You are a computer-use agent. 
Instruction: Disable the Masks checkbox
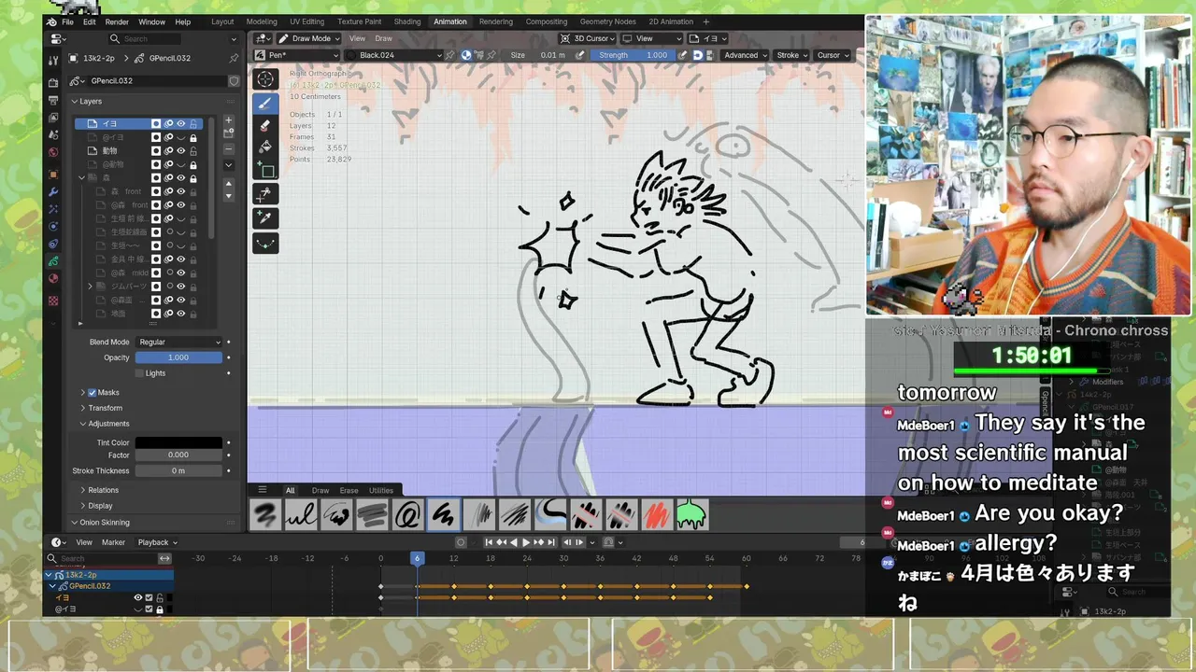[92, 393]
